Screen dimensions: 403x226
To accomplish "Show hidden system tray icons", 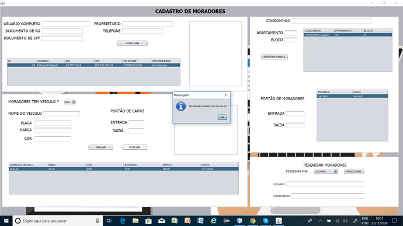I will tap(320, 221).
